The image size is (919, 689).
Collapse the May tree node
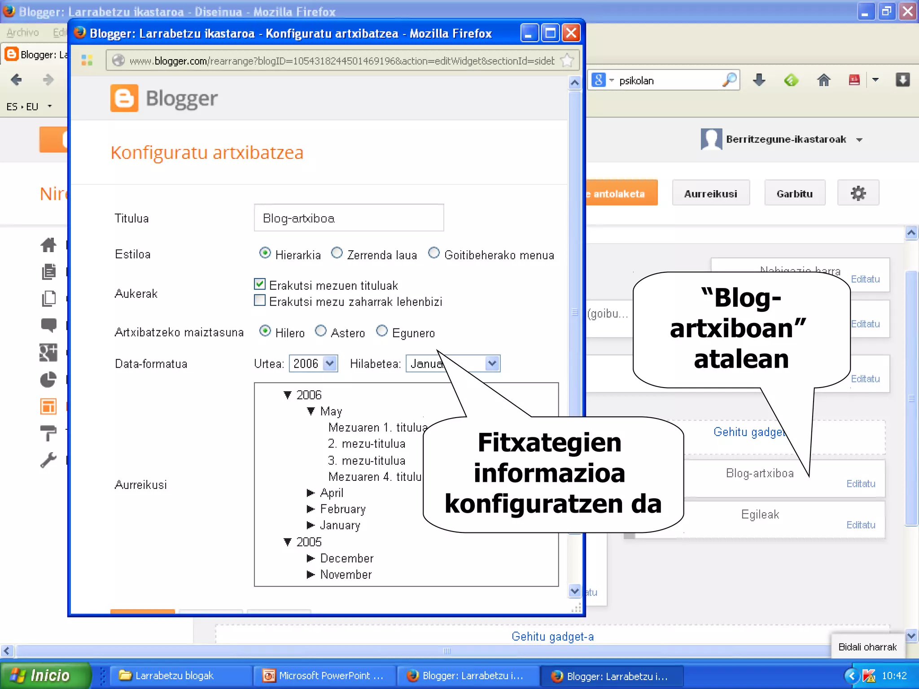click(311, 411)
